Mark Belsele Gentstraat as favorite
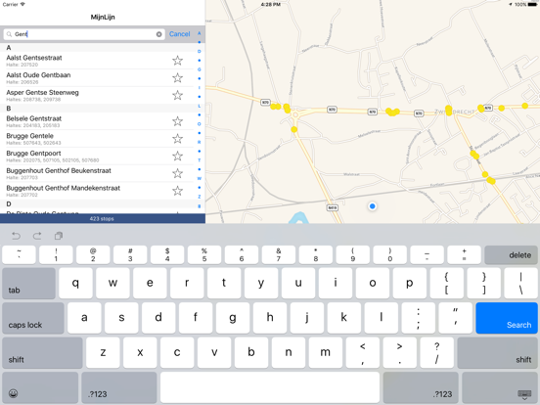 [x=177, y=121]
